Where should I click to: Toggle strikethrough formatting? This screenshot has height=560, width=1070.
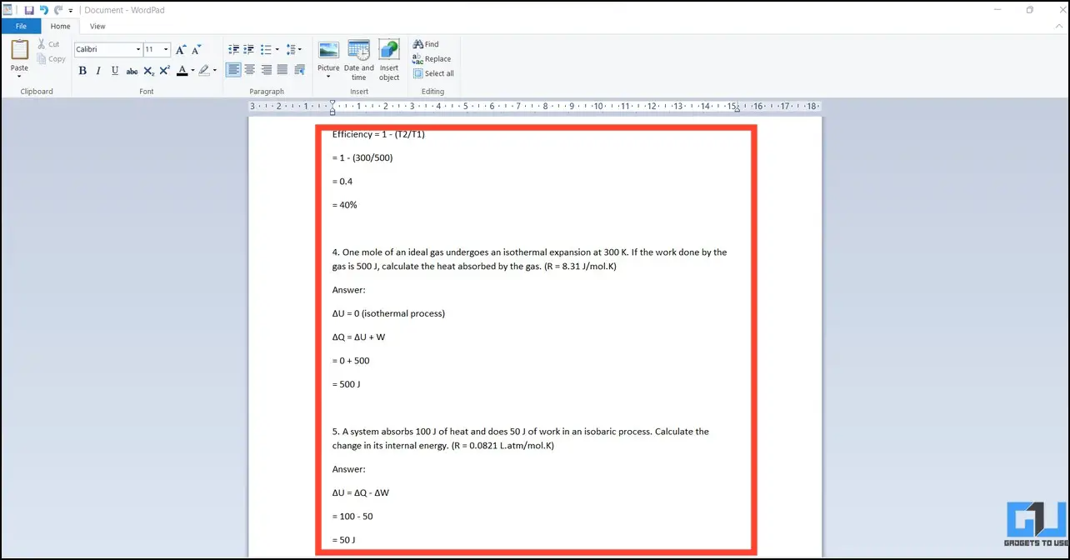(x=132, y=71)
